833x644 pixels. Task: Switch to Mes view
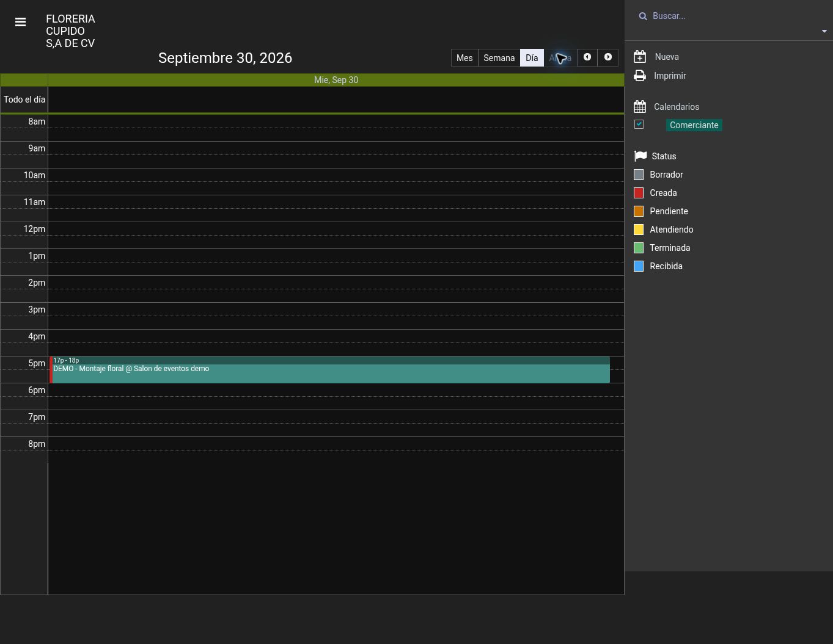[464, 58]
